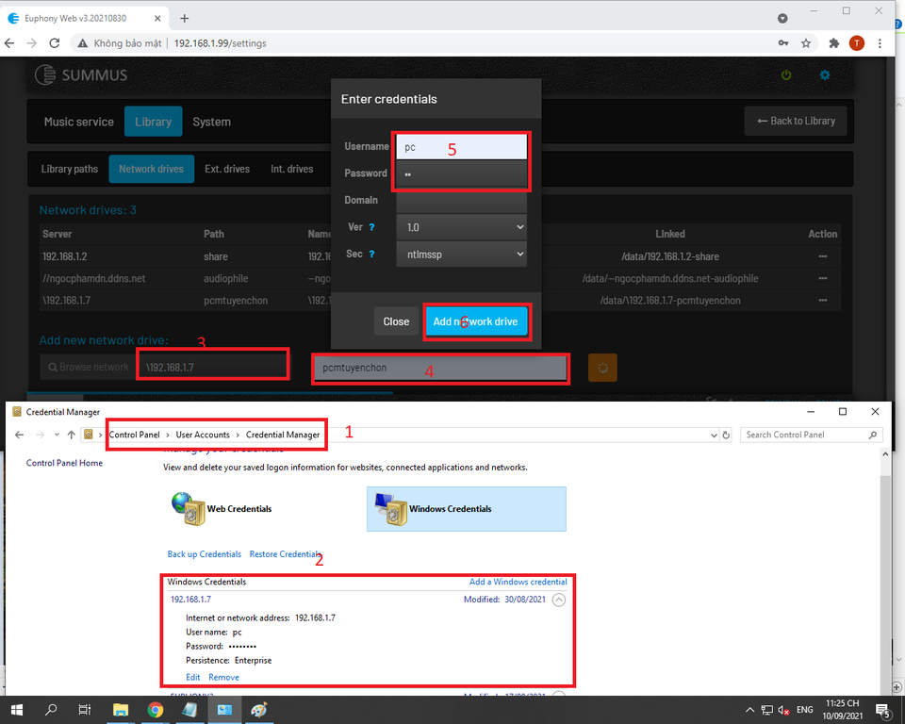Click the Add network drive button
905x724 pixels.
pyautogui.click(x=475, y=321)
